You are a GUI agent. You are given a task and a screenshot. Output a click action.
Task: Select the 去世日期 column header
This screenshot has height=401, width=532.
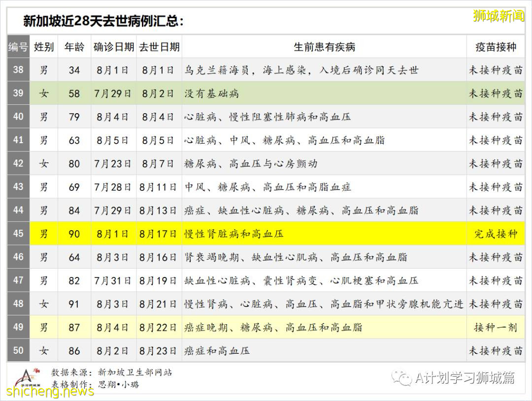159,47
